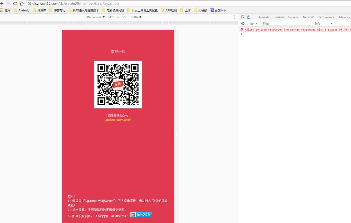Viewport: 351px width, 223px height.
Task: Click the yellow uguonet_weiyuanxin account name
Action: pos(118,120)
